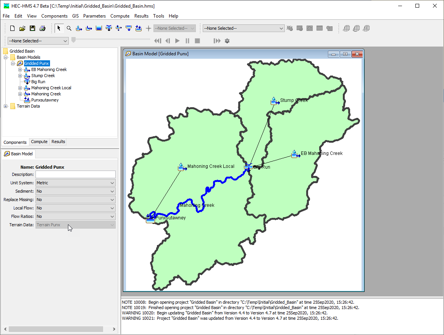Select the Sink Creation tool in the toolbar
The height and width of the screenshot is (335, 444).
(139, 28)
